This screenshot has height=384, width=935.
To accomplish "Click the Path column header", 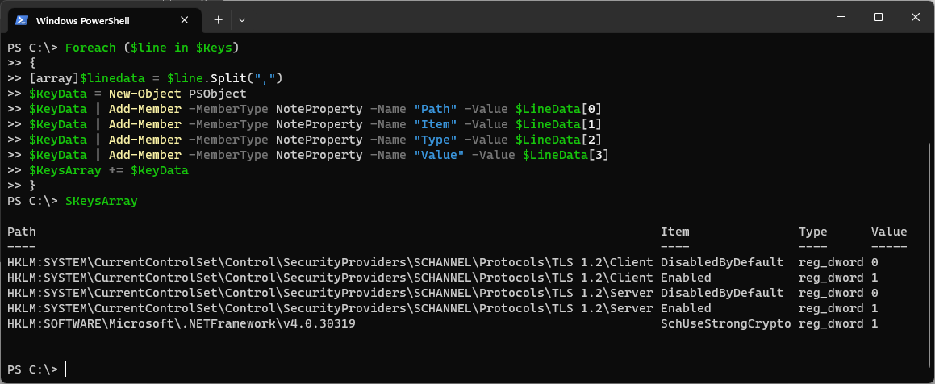I will pos(22,232).
